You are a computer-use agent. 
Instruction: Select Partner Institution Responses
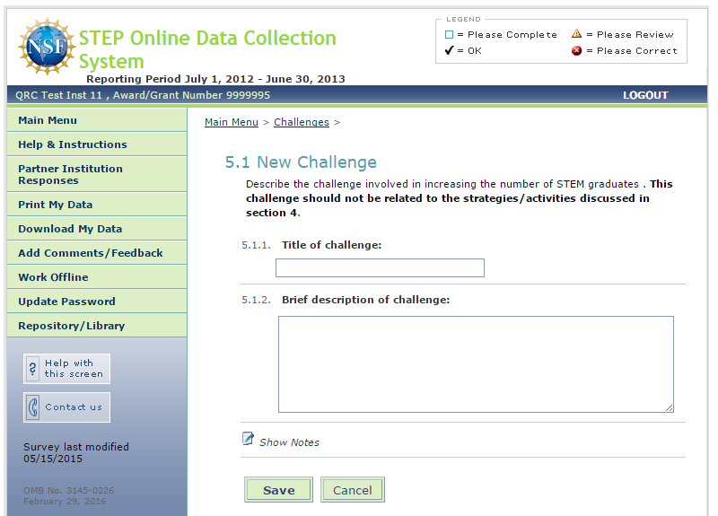[x=70, y=174]
